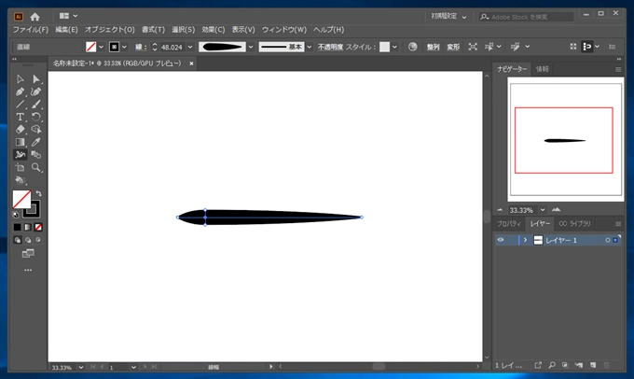Select the Width tool
Viewport: 634px width, 379px height.
click(20, 155)
